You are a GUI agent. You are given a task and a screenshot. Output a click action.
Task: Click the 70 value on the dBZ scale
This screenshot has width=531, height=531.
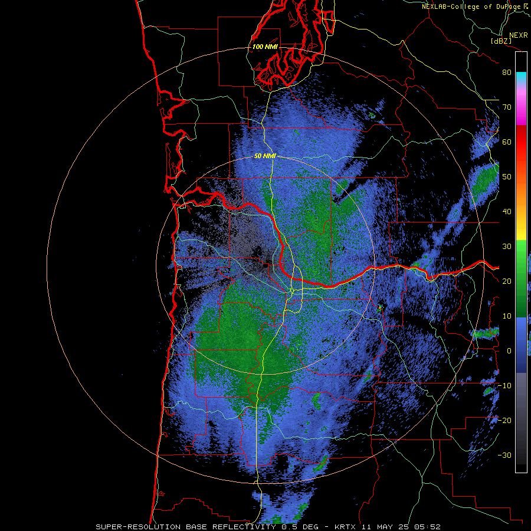coord(507,107)
